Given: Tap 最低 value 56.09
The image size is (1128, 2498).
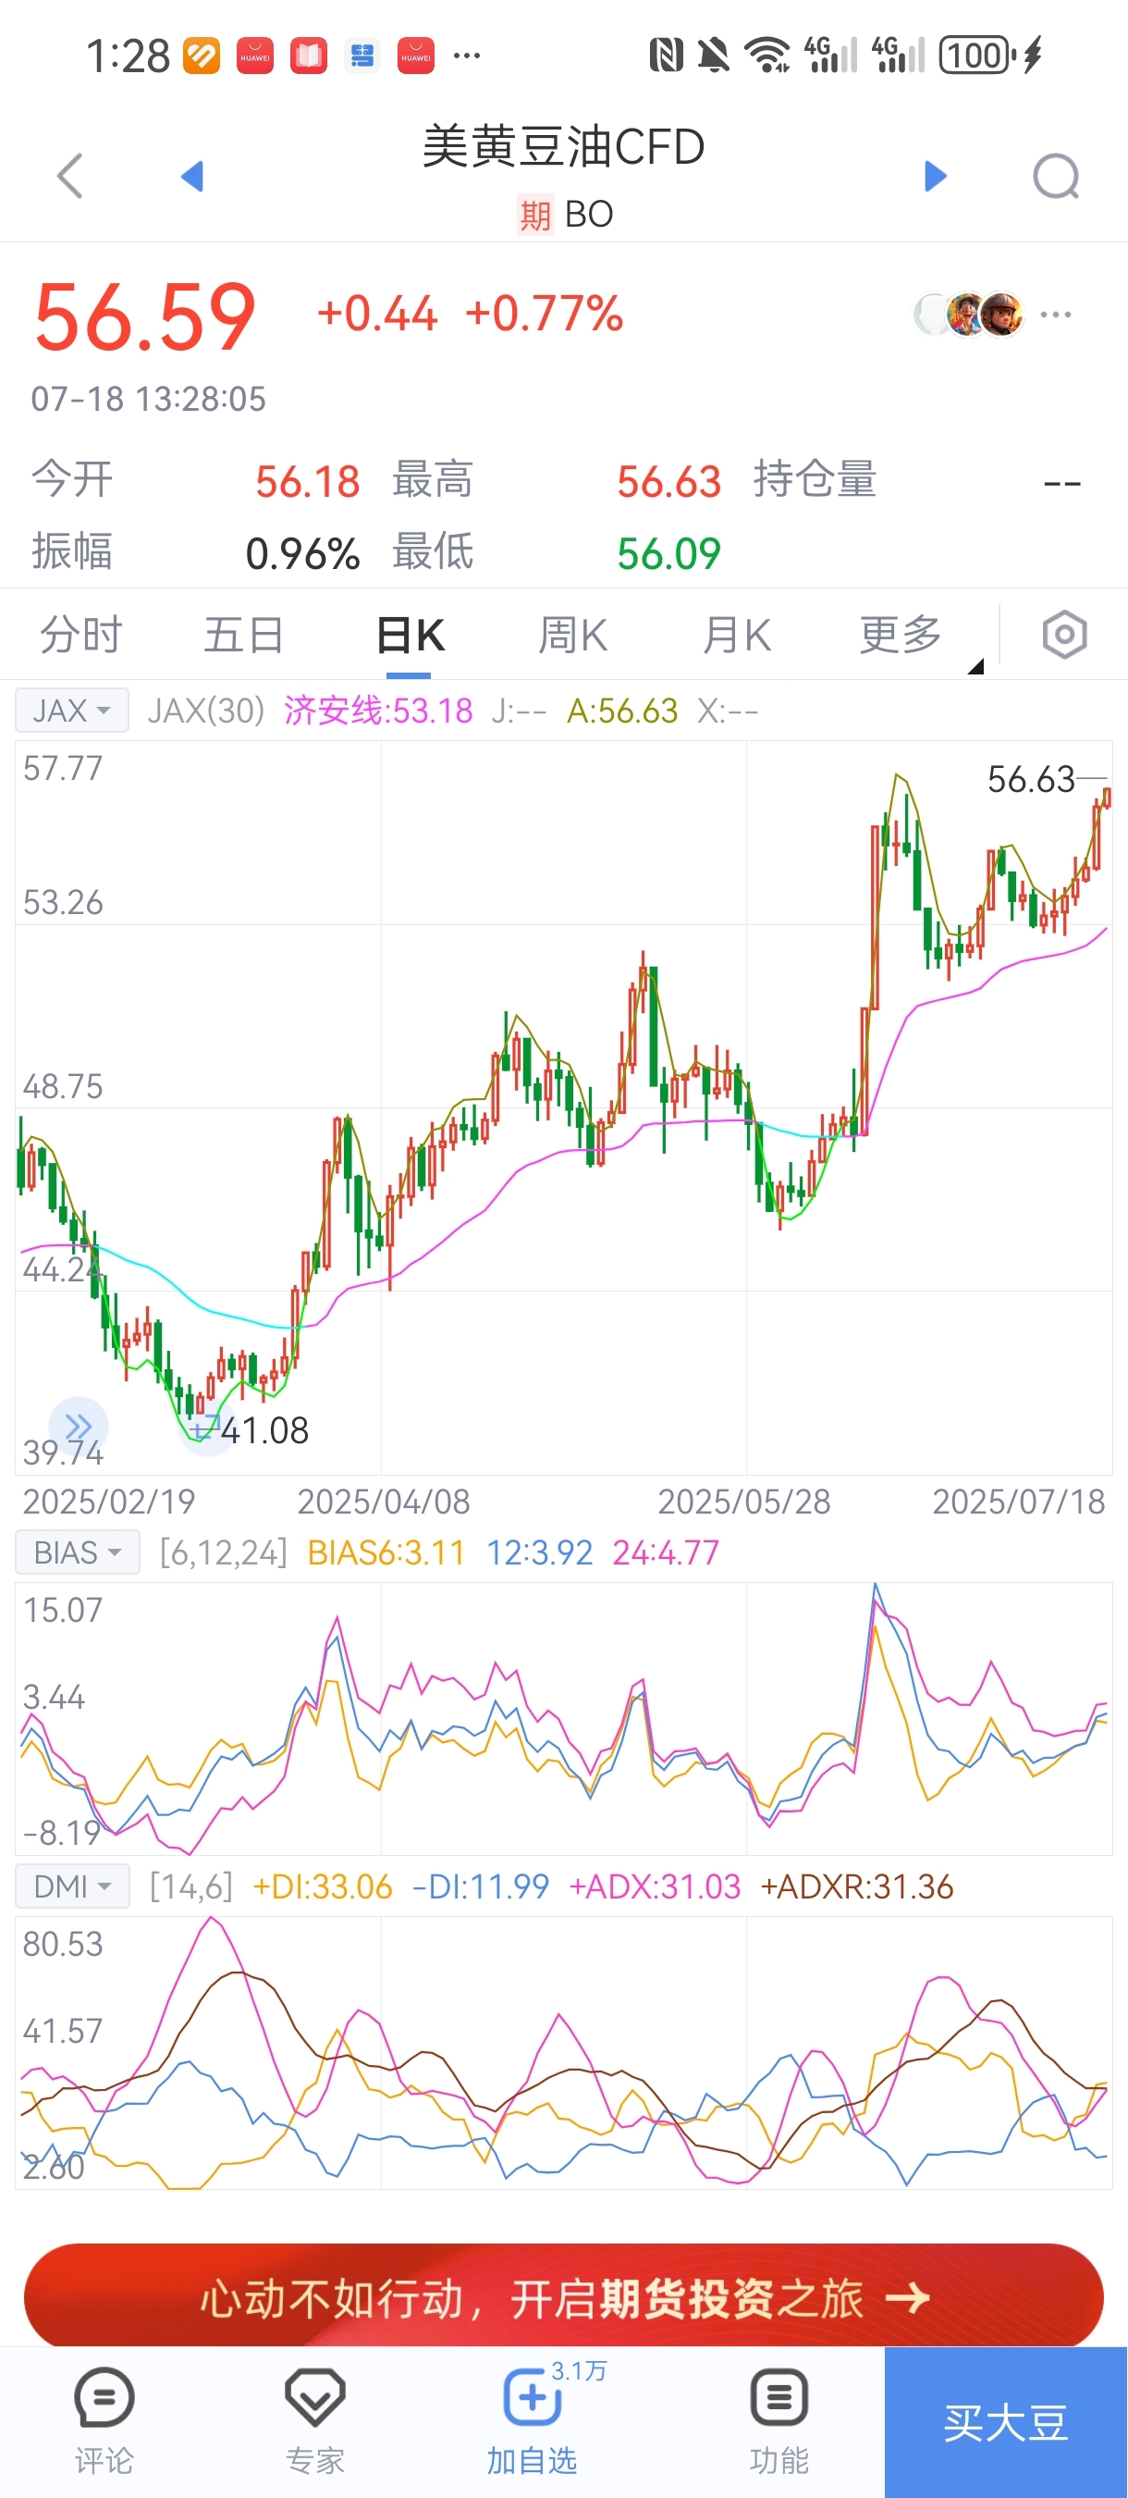Looking at the screenshot, I should click(x=668, y=553).
